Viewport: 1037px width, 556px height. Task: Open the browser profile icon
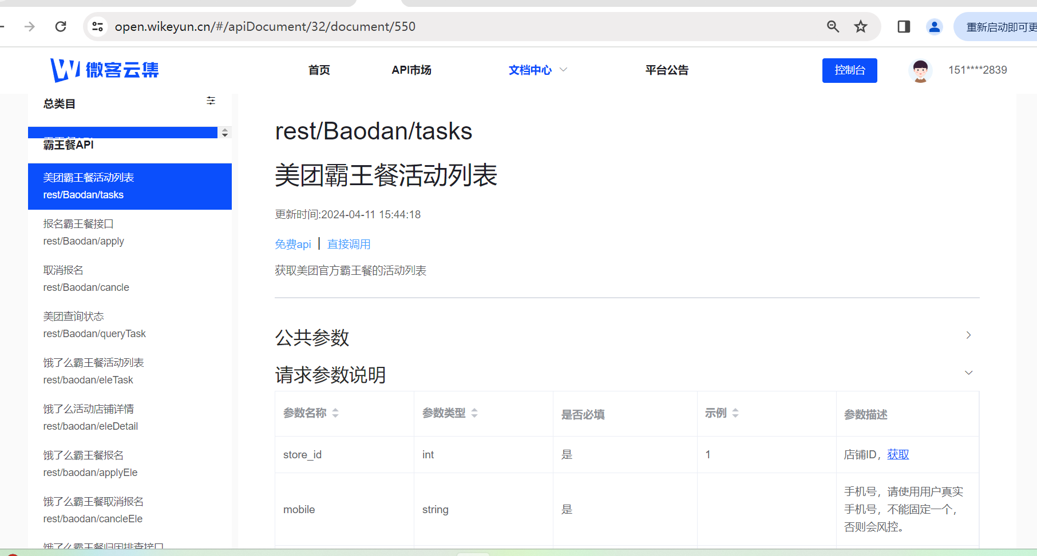(934, 26)
